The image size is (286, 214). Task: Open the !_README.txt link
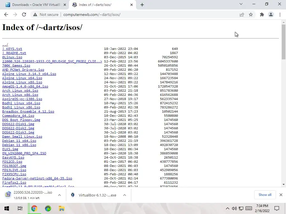pyautogui.click(x=14, y=53)
